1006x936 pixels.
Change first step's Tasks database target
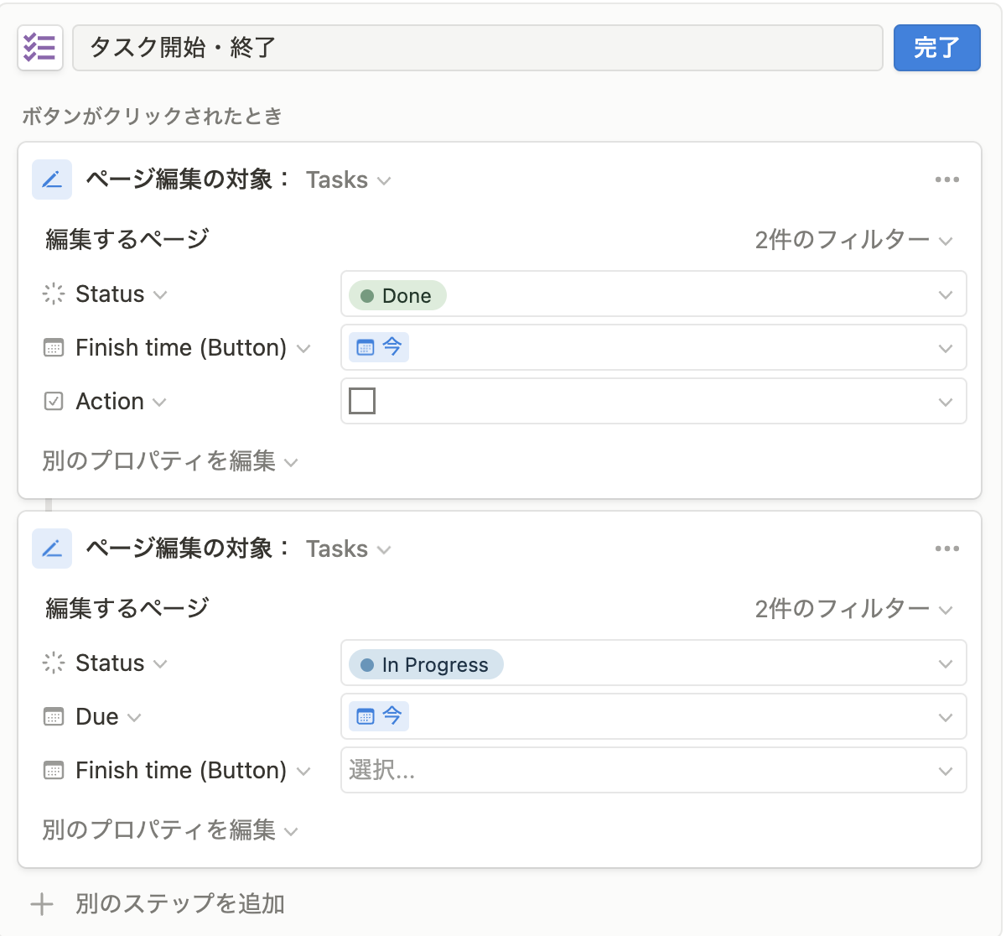point(348,180)
